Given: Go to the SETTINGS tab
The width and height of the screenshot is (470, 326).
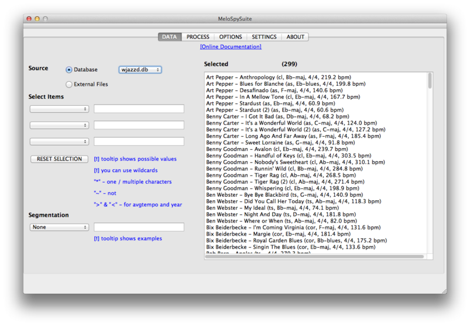Looking at the screenshot, I should click(264, 37).
